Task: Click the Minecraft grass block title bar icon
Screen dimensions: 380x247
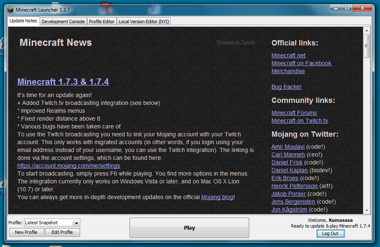Action: [10, 10]
